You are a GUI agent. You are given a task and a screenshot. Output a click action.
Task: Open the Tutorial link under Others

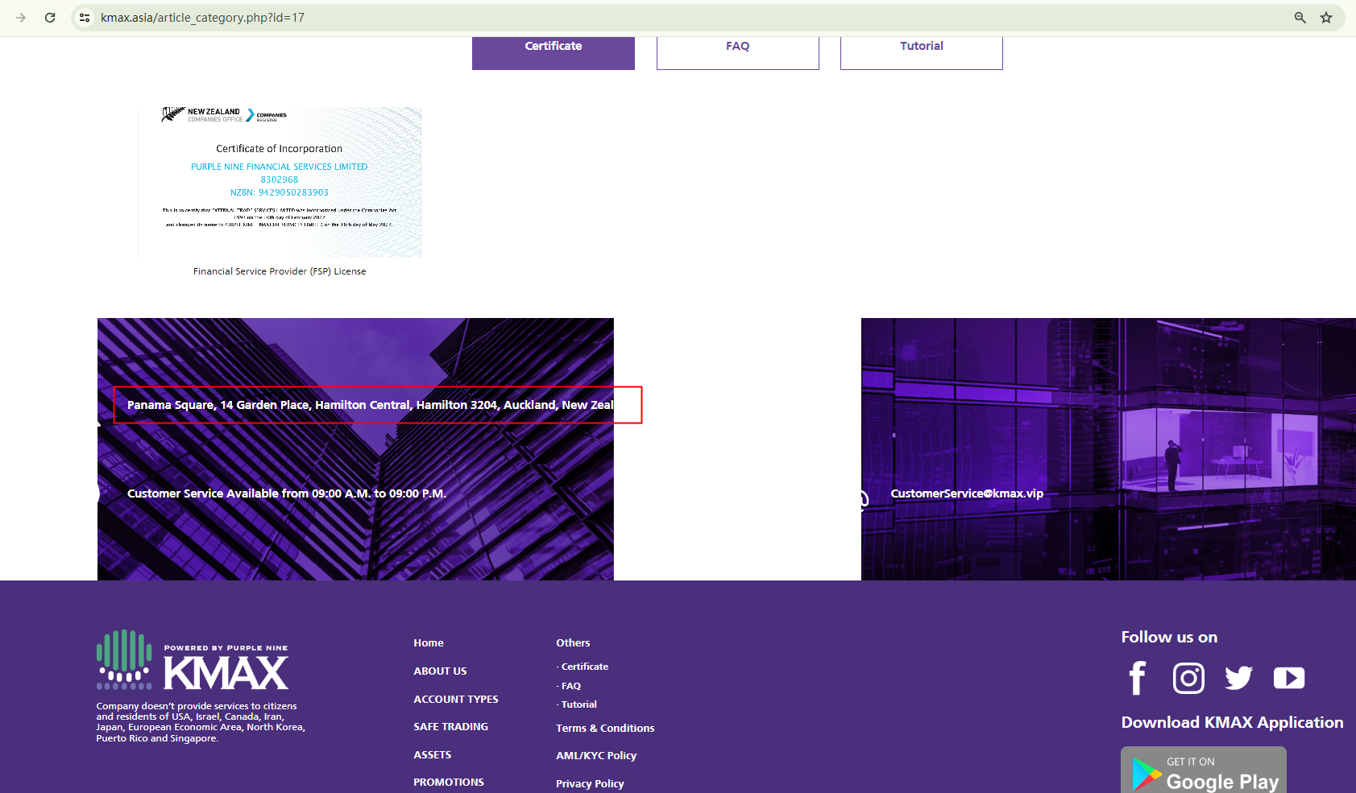tap(579, 704)
